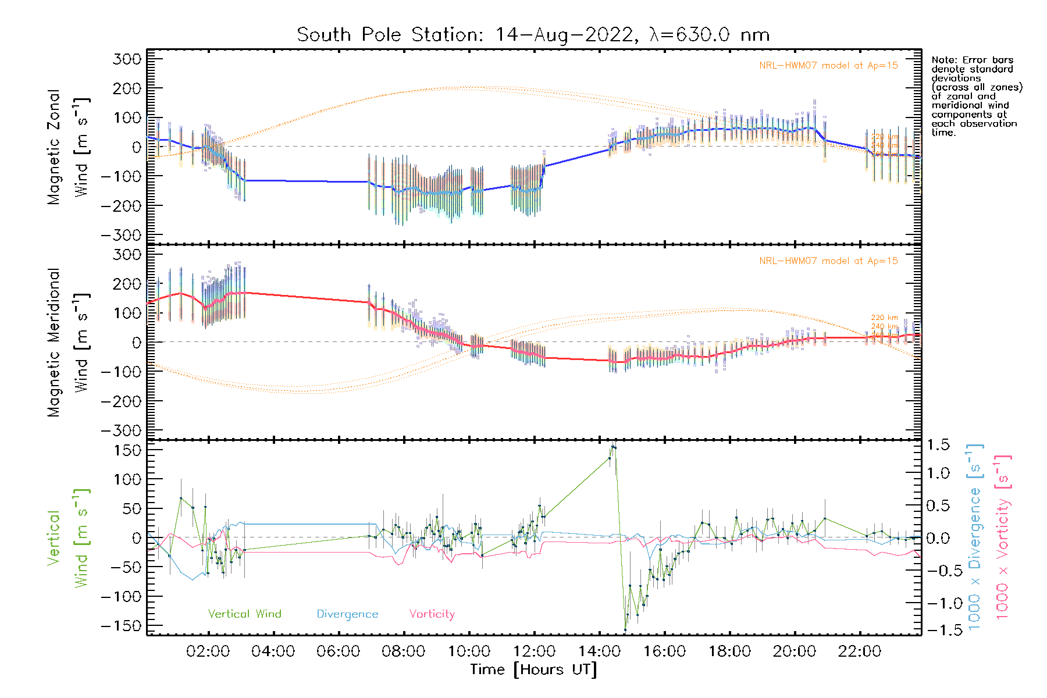The image size is (1047, 698).
Task: Click the NRL-HWM07 model label in meridional panel
Action: pyautogui.click(x=828, y=261)
